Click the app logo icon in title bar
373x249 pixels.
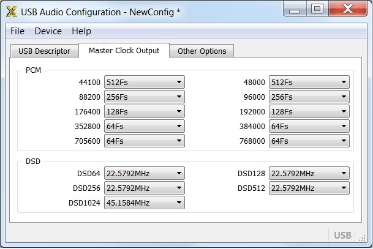(x=11, y=10)
